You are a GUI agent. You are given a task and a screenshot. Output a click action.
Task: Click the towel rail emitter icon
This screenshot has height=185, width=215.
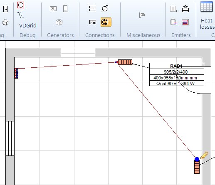173,22
